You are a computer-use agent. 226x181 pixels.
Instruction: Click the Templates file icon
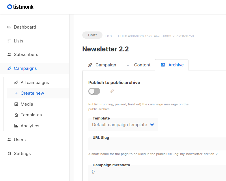pyautogui.click(x=16, y=115)
